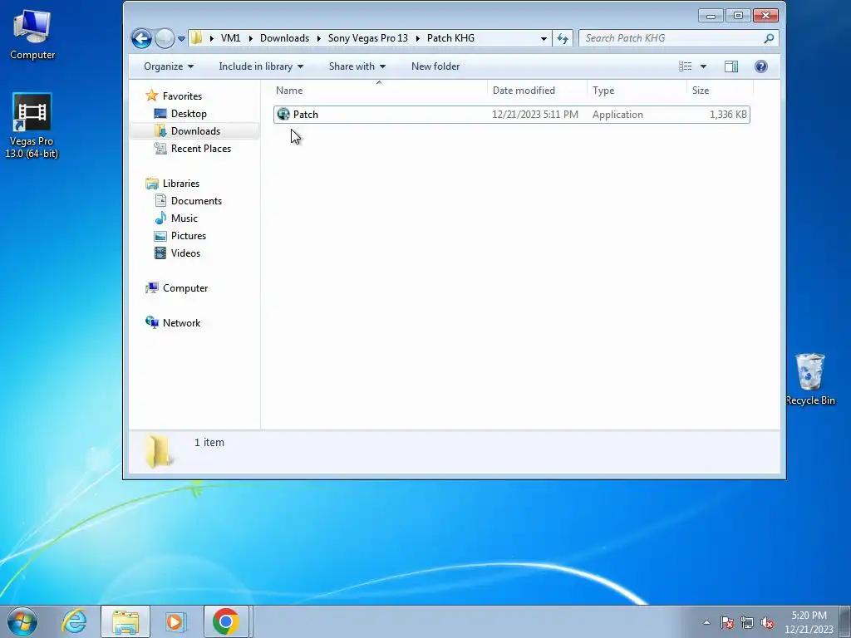Click the 1,336 KB size cell

point(728,115)
